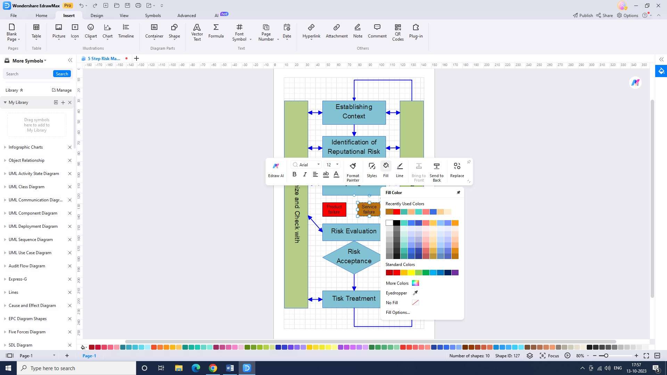Image resolution: width=667 pixels, height=375 pixels.
Task: Toggle bold text formatting
Action: (294, 174)
